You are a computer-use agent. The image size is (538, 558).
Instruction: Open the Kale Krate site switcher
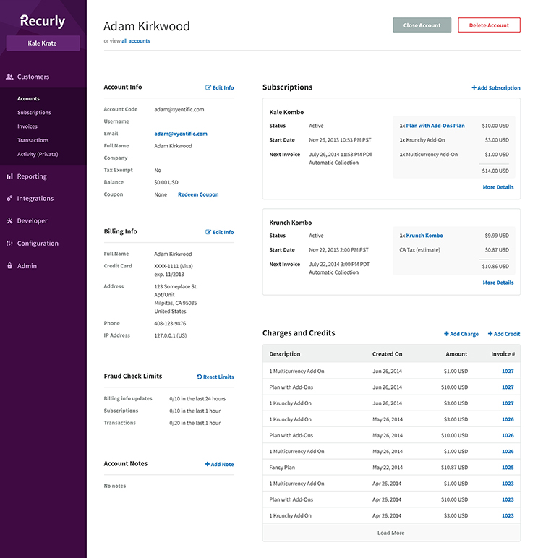tap(43, 43)
